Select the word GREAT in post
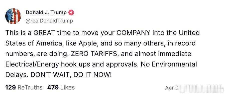226x95 pixels. point(44,33)
